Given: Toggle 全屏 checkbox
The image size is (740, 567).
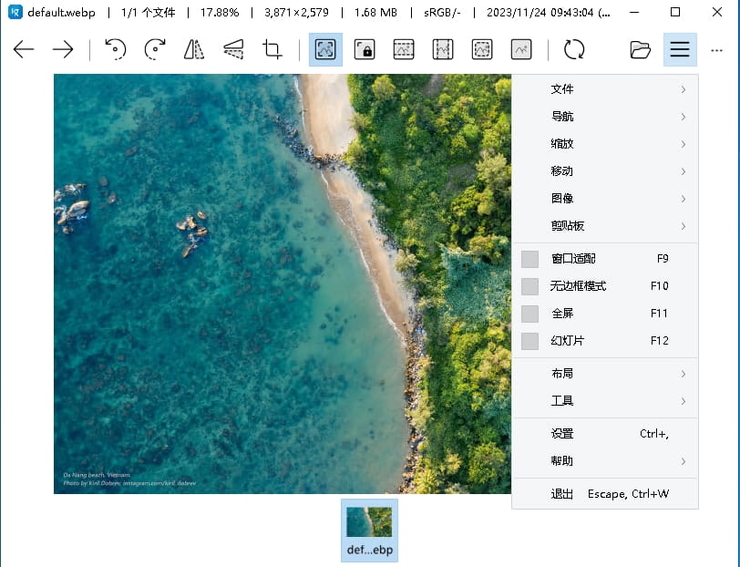Looking at the screenshot, I should click(x=530, y=314).
